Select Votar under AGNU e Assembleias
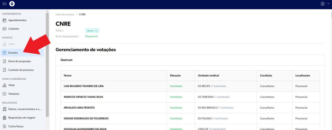 click(x=11, y=85)
